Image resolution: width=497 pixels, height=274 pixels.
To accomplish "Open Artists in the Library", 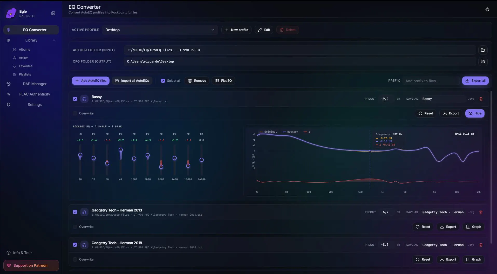I will coord(24,58).
